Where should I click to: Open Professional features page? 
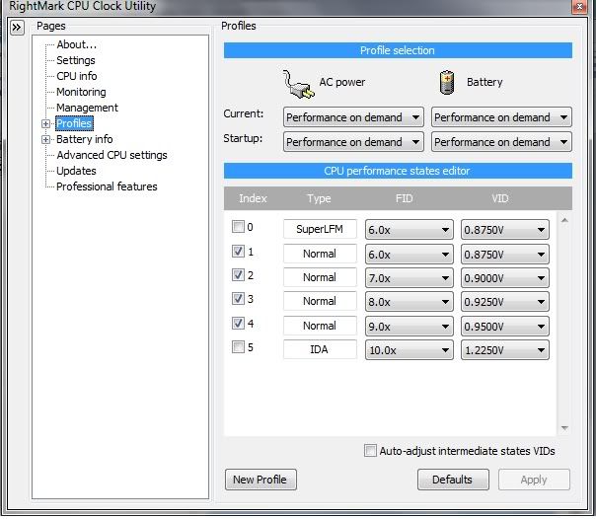pyautogui.click(x=107, y=186)
